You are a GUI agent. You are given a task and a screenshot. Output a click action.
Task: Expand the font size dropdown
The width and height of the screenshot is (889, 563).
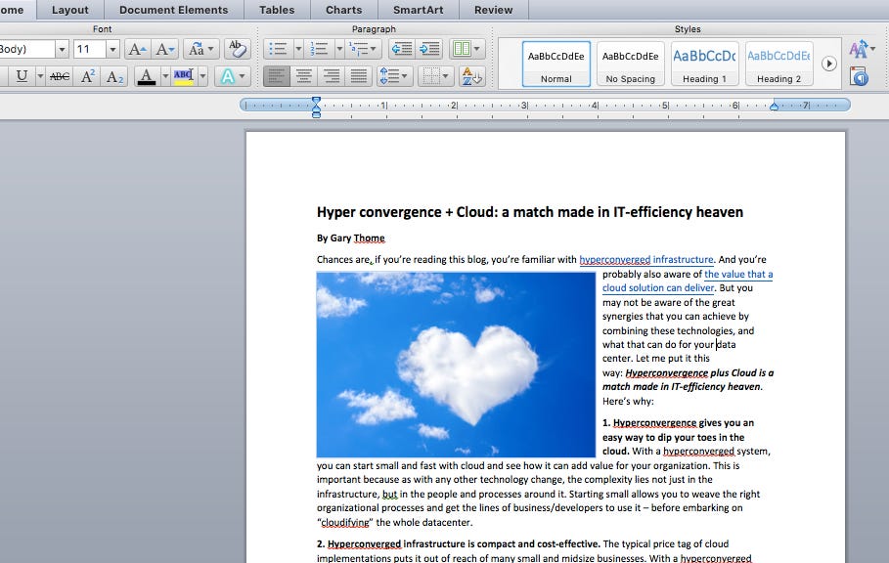[x=111, y=47]
